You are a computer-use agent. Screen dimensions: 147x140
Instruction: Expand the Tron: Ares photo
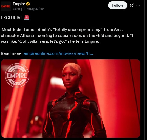(x=70, y=98)
